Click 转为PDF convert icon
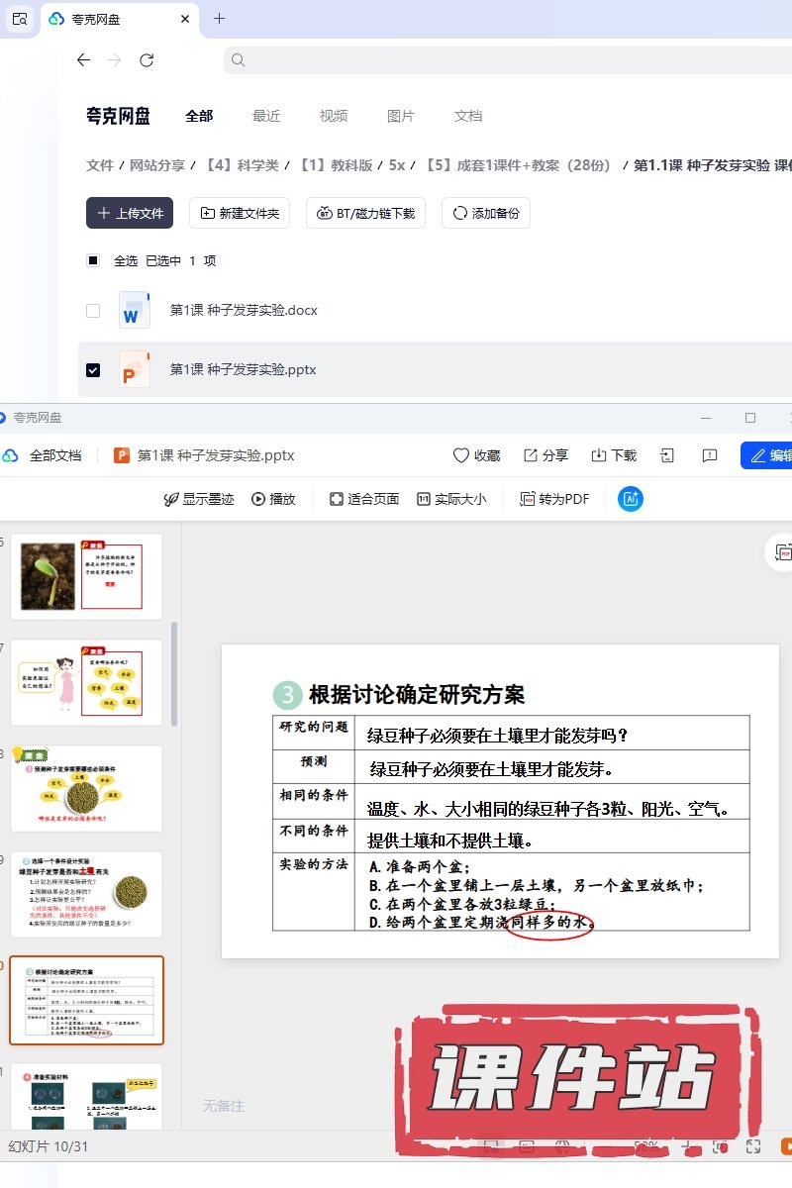 pyautogui.click(x=529, y=499)
